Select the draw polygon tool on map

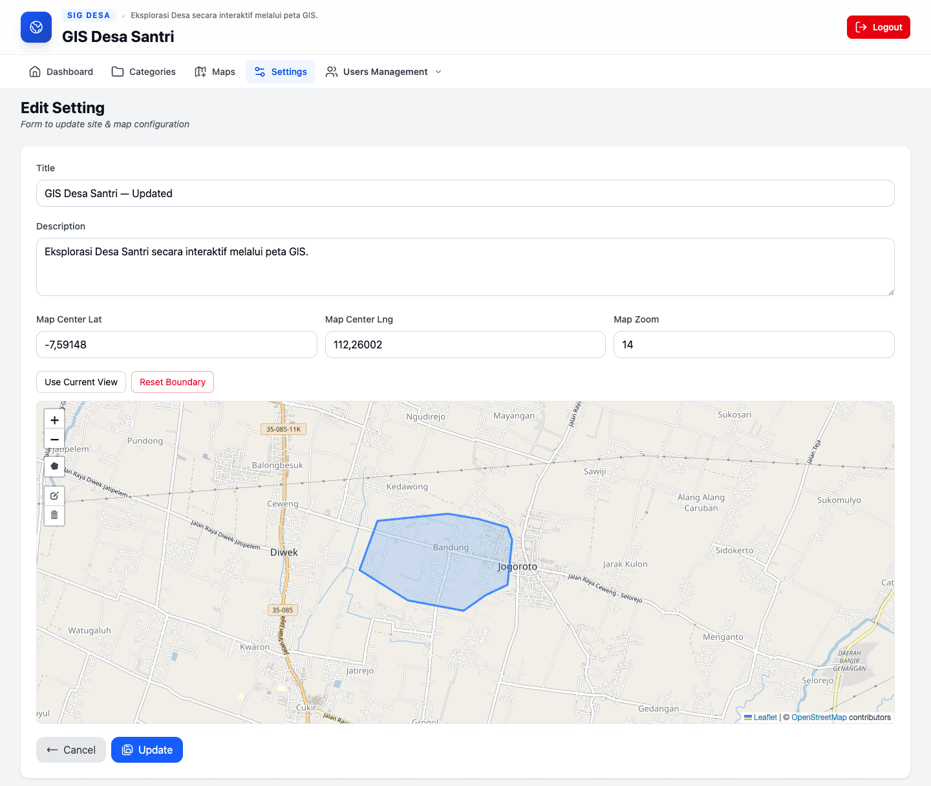54,466
